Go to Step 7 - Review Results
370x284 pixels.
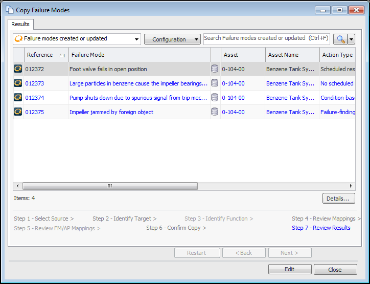[321, 228]
